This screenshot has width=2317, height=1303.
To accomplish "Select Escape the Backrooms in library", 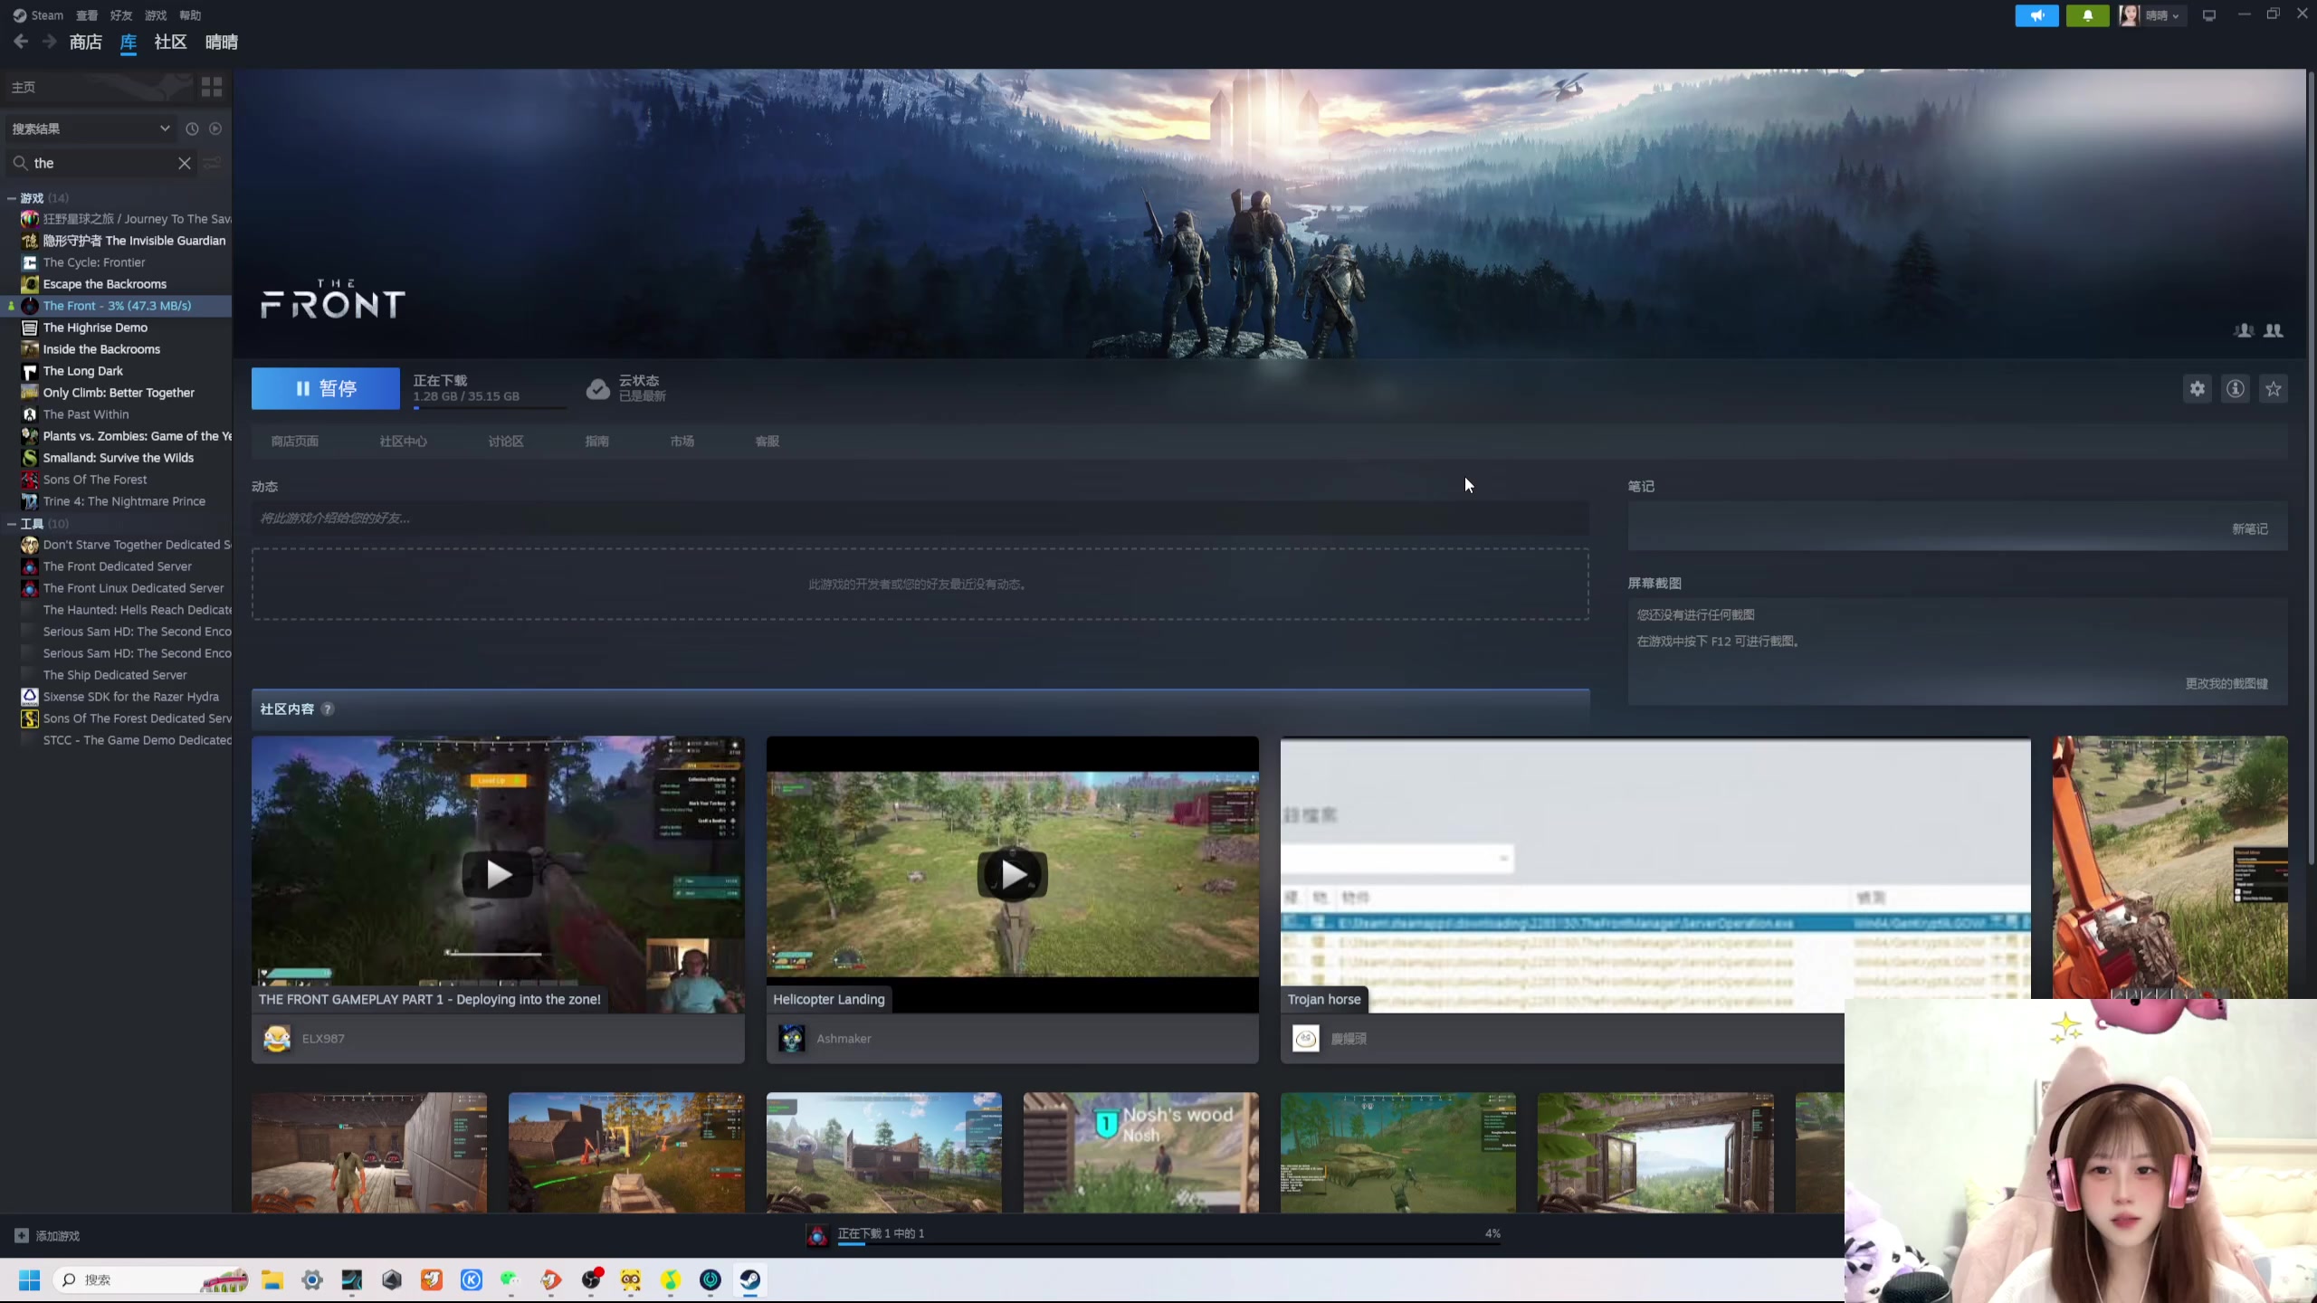I will (105, 284).
